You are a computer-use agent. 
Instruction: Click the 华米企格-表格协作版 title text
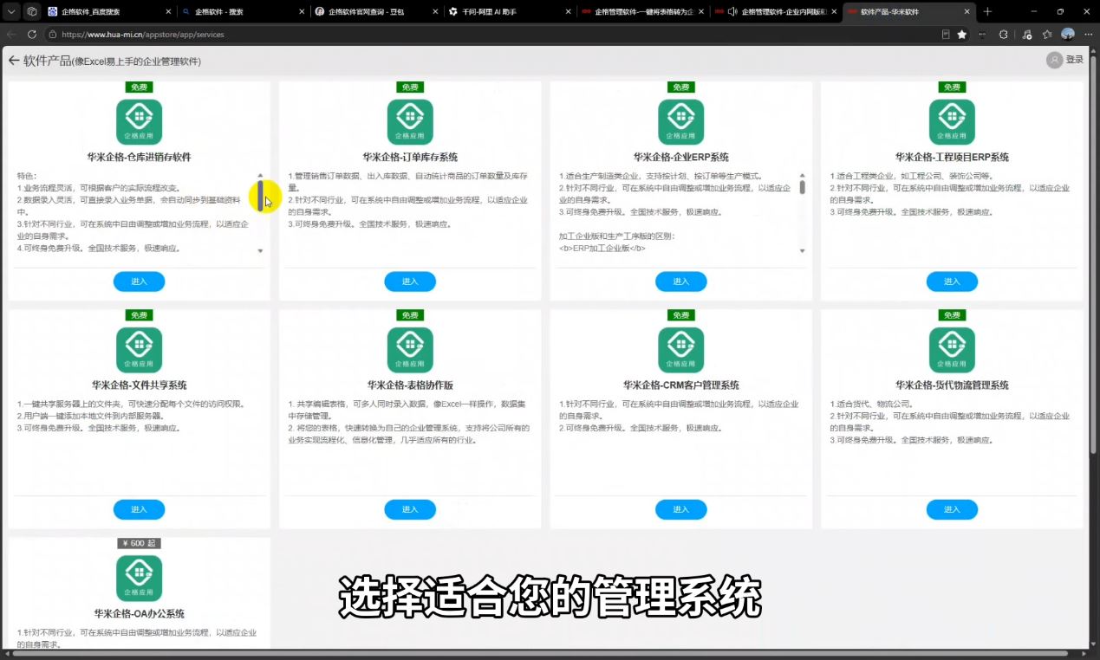[x=410, y=385]
